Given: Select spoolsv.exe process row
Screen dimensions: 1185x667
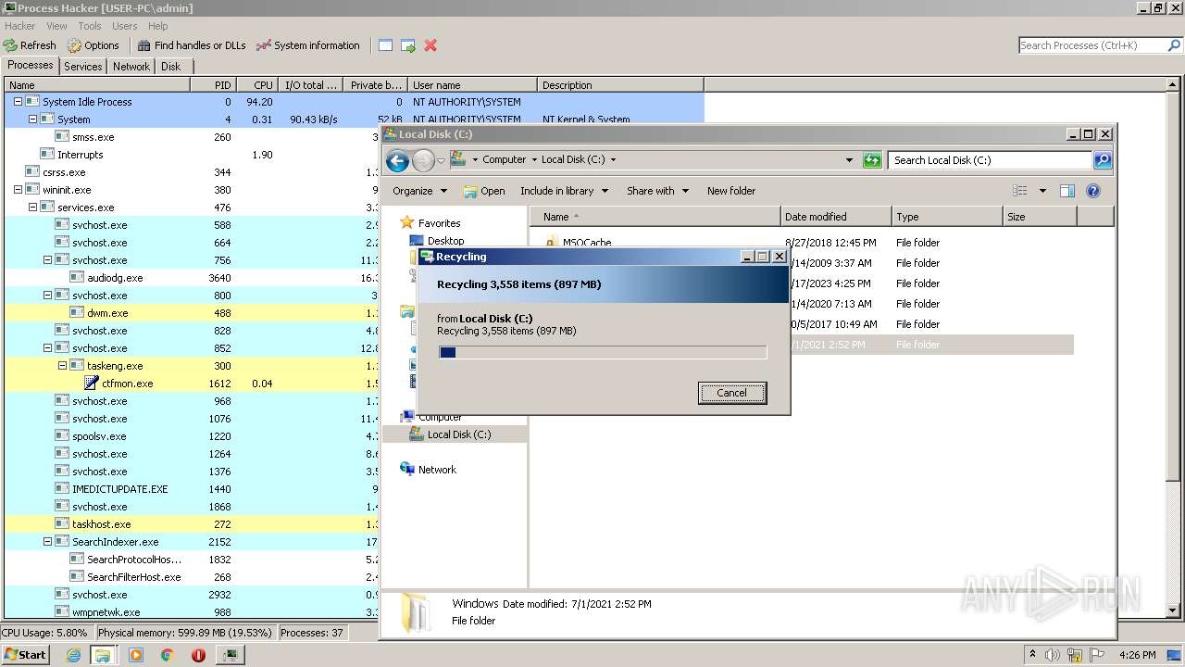Looking at the screenshot, I should click(193, 436).
